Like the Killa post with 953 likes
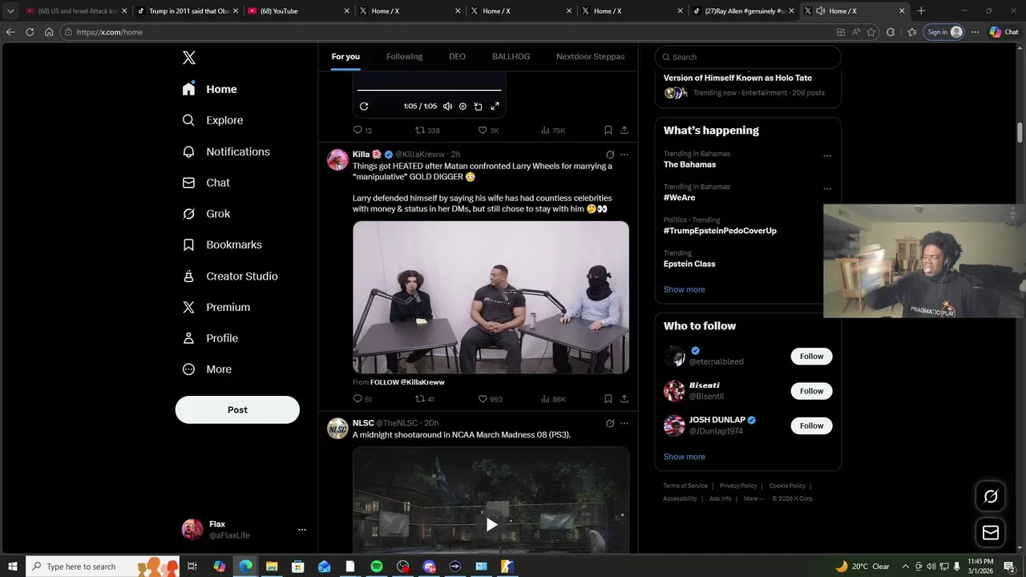The width and height of the screenshot is (1026, 577). point(490,399)
